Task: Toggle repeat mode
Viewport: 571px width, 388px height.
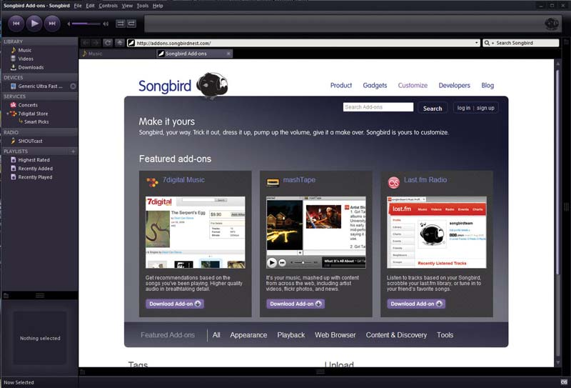Action: click(x=131, y=24)
